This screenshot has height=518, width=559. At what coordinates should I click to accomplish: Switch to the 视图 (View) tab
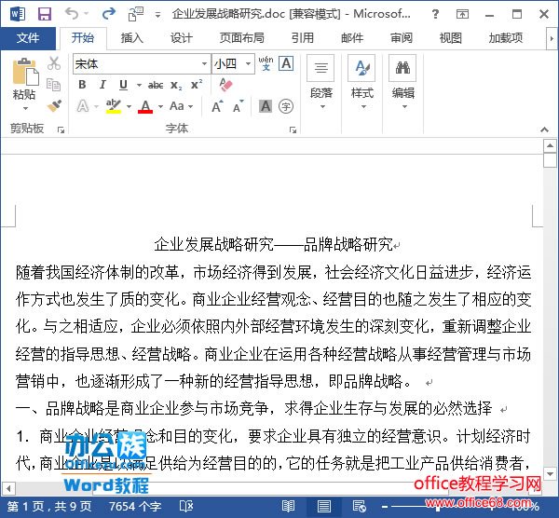pos(450,38)
